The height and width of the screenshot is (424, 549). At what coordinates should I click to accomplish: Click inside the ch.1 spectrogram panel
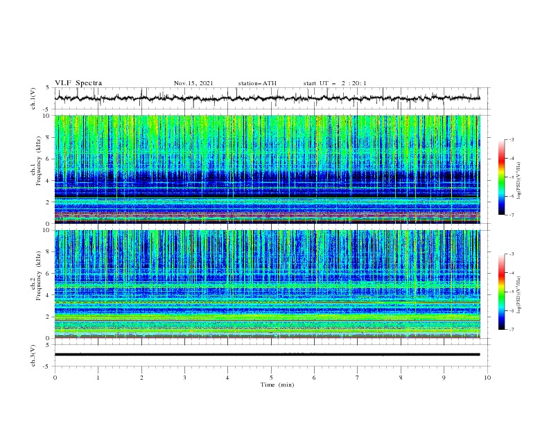tap(268, 169)
